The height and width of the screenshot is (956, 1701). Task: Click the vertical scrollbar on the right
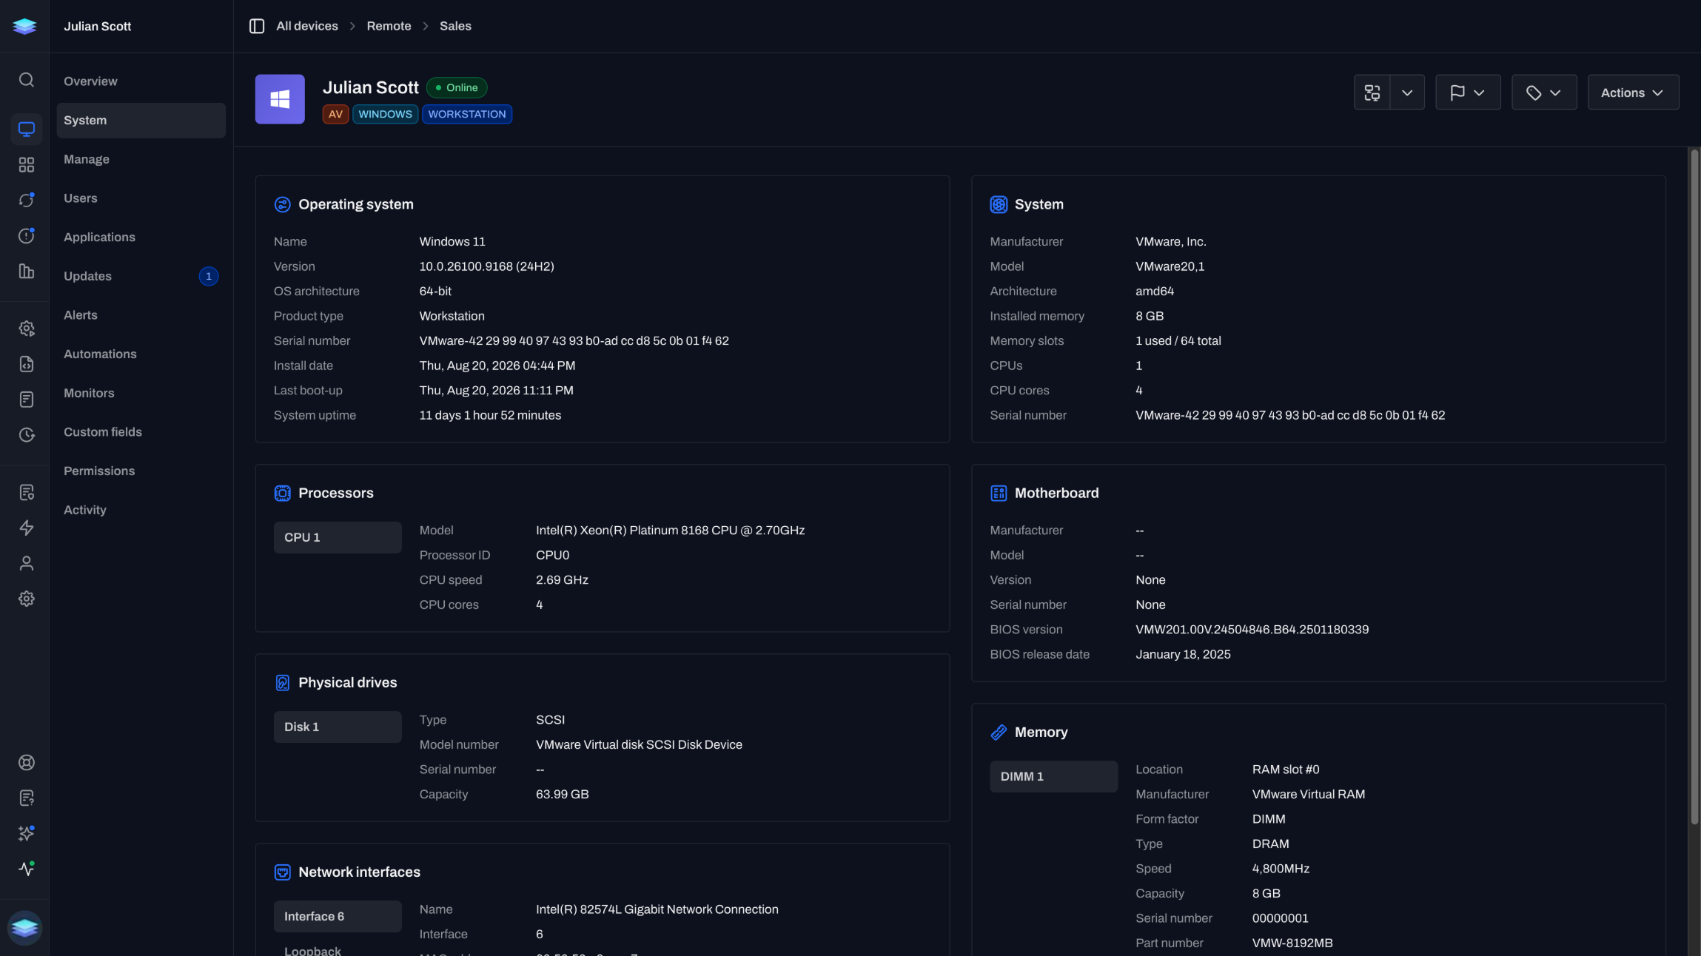(1694, 487)
